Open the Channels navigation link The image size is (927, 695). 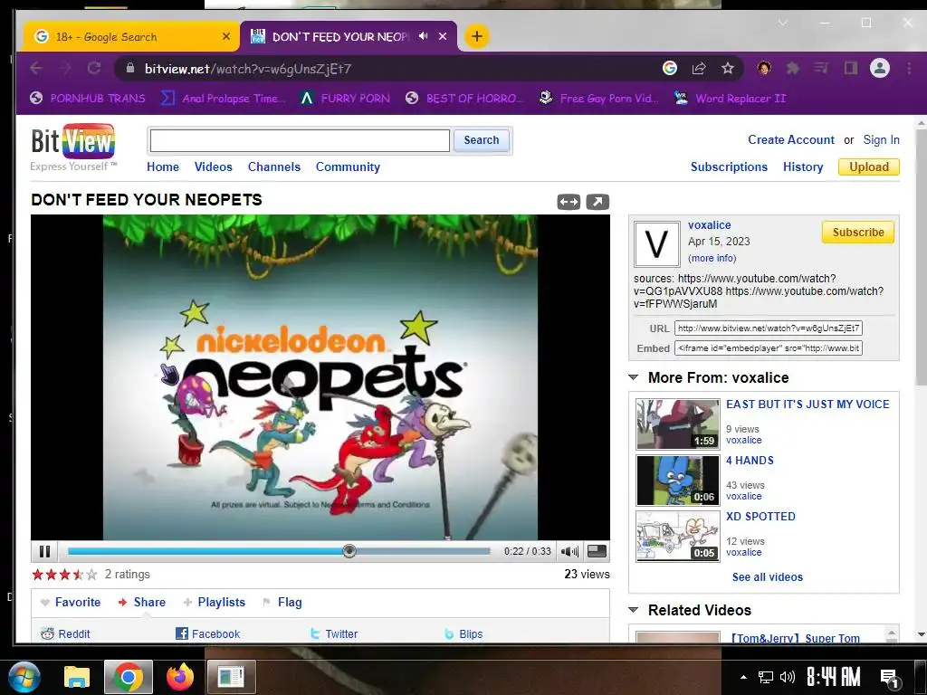pos(274,167)
